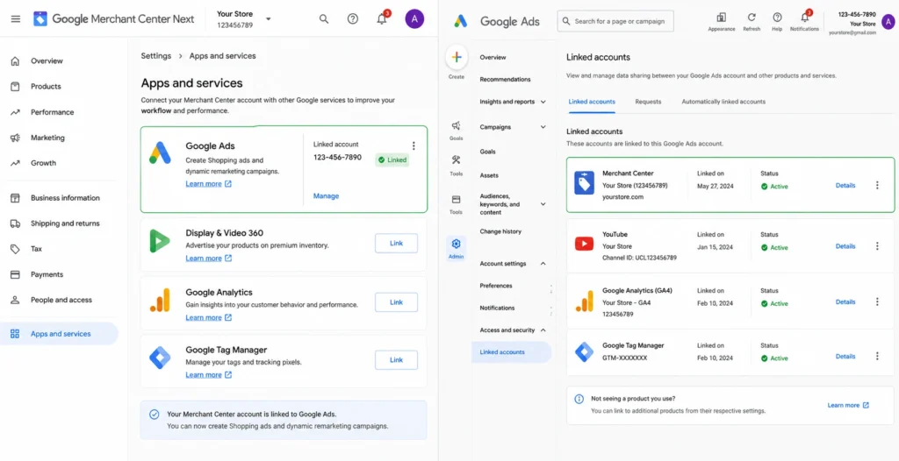The image size is (899, 461).
Task: Open Change history in Google Ads menu
Action: [x=500, y=232]
